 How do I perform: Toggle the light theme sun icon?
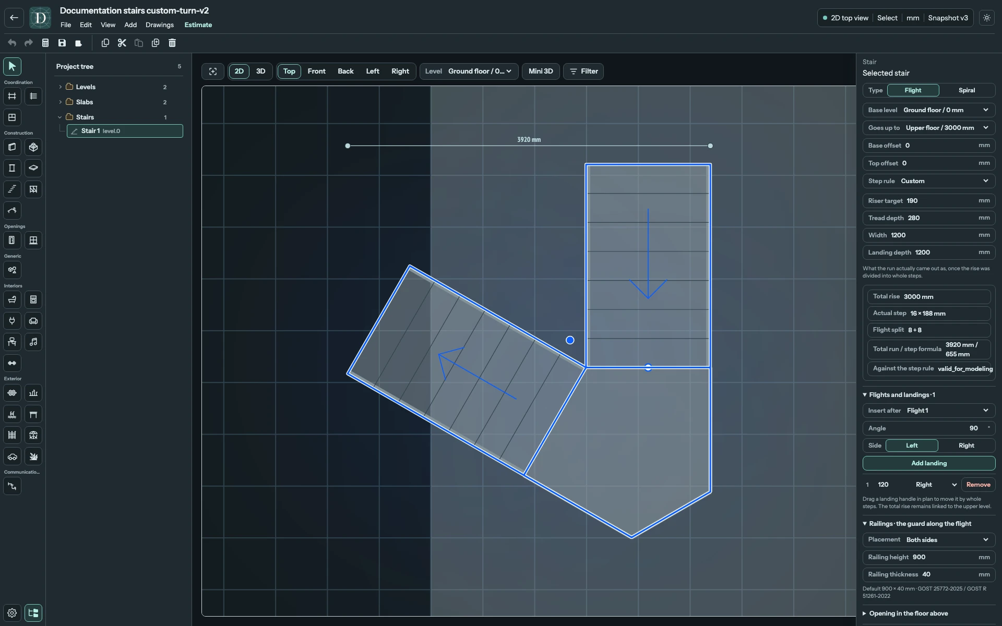[x=987, y=18]
